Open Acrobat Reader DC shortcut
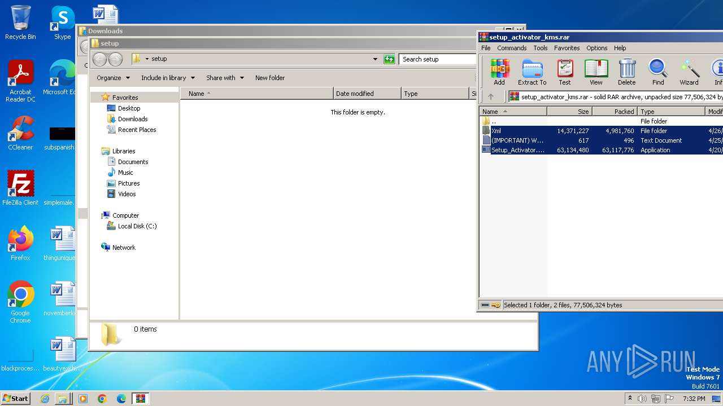This screenshot has height=406, width=723. pyautogui.click(x=20, y=81)
